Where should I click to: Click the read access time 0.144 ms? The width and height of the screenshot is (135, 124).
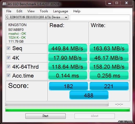tap(68, 75)
